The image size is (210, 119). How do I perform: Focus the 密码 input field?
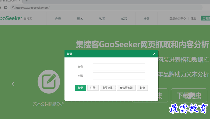coord(119,76)
